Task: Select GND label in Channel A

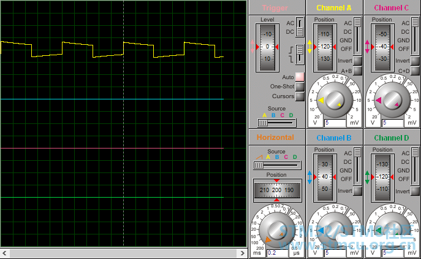Action: (x=346, y=41)
